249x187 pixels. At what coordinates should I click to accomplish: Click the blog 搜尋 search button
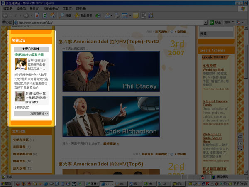pos(203,34)
